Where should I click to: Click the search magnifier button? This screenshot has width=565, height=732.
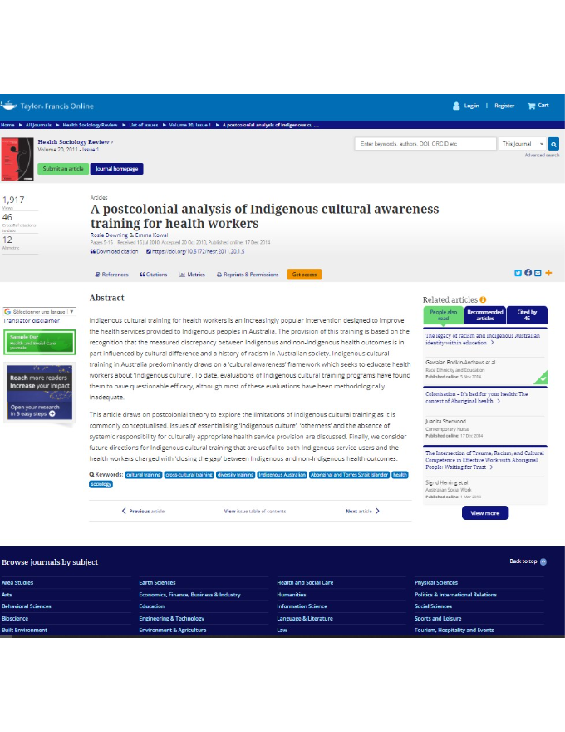click(x=554, y=144)
